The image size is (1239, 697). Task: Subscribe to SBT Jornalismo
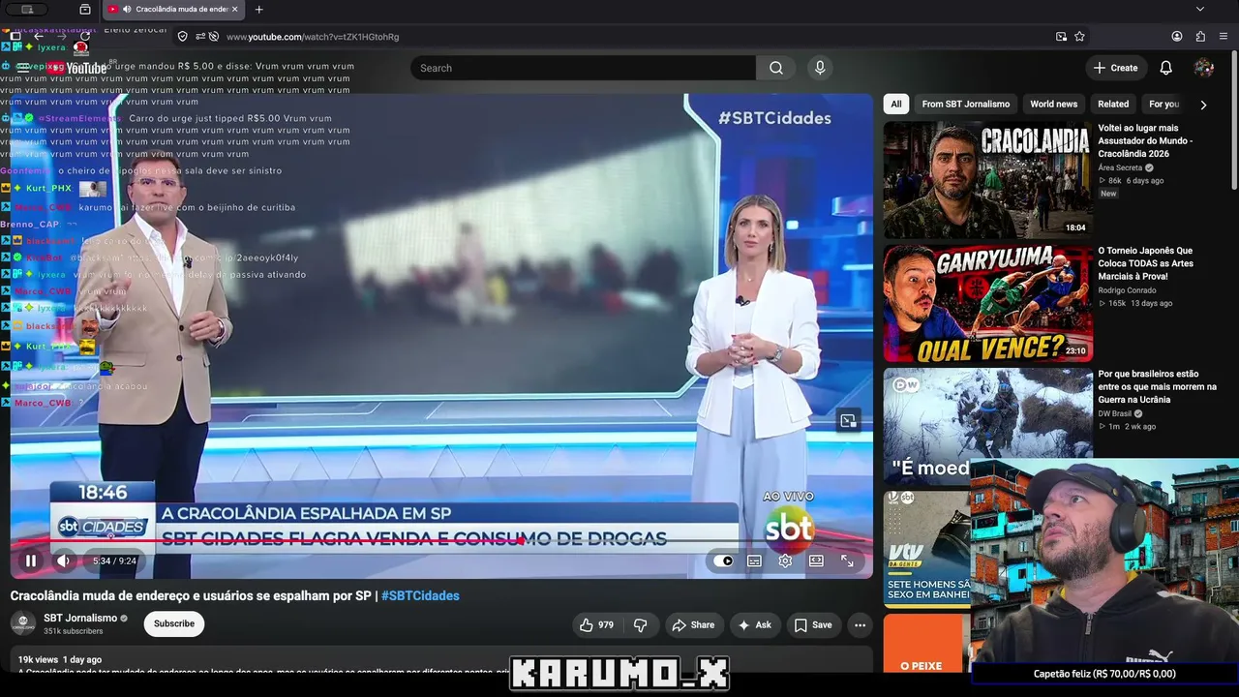point(174,623)
